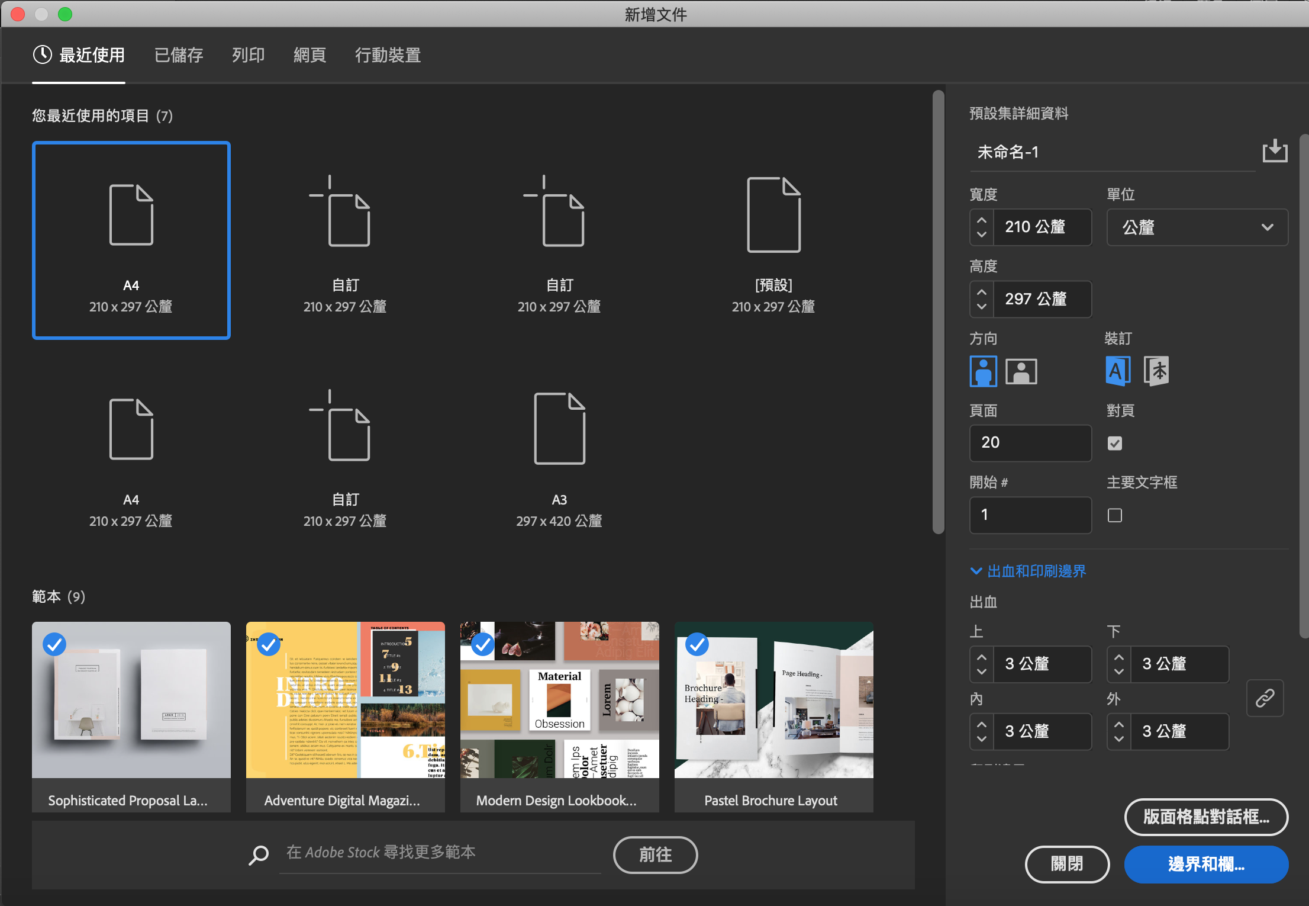Image resolution: width=1309 pixels, height=906 pixels.
Task: Open the 行動裝置 tab
Action: pyautogui.click(x=388, y=55)
